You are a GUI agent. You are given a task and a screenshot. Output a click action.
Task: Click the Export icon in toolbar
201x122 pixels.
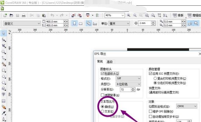pos(80,15)
